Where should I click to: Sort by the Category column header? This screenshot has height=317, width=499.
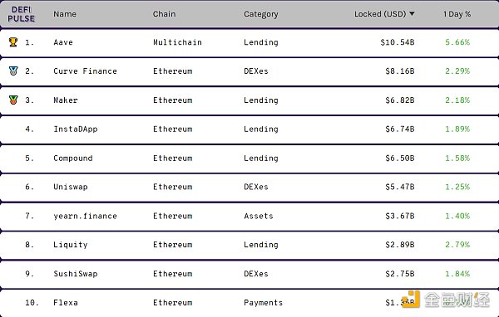(x=261, y=14)
